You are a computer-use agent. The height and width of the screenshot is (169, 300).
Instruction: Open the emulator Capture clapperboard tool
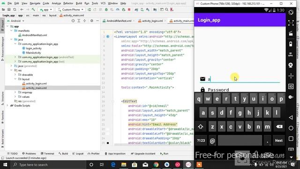[291, 33]
